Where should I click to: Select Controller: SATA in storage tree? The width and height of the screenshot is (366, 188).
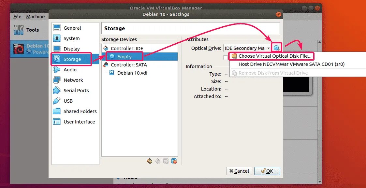pyautogui.click(x=139, y=65)
